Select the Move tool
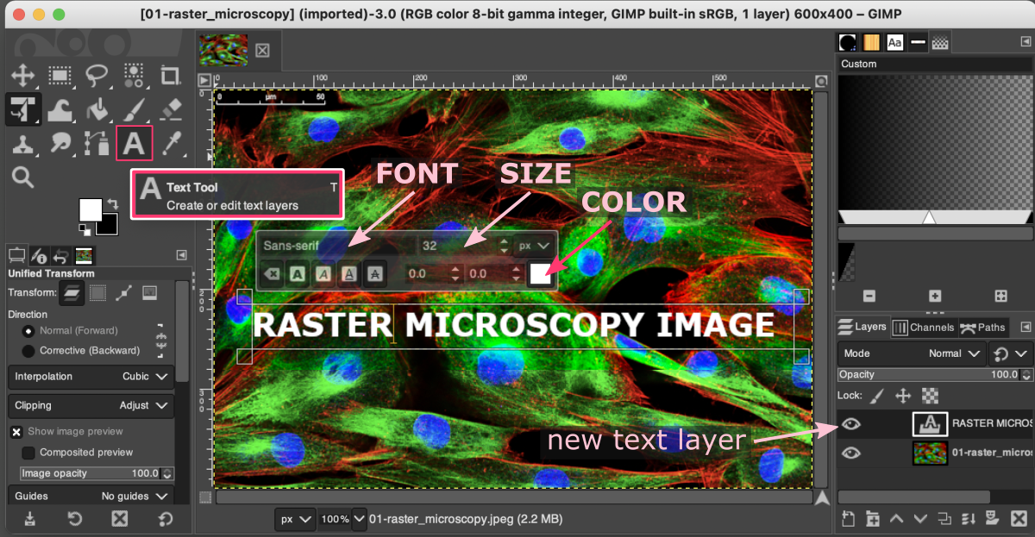 pyautogui.click(x=23, y=76)
